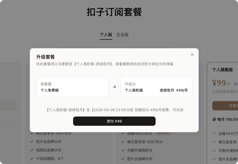Click the checkmark beside 计划创建数：4个
Image resolution: width=238 pixels, height=164 pixels.
32,159
